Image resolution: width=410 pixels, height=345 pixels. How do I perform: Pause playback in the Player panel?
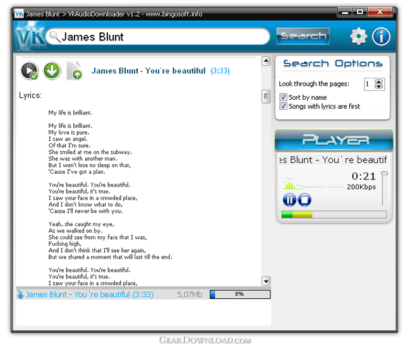pos(289,200)
